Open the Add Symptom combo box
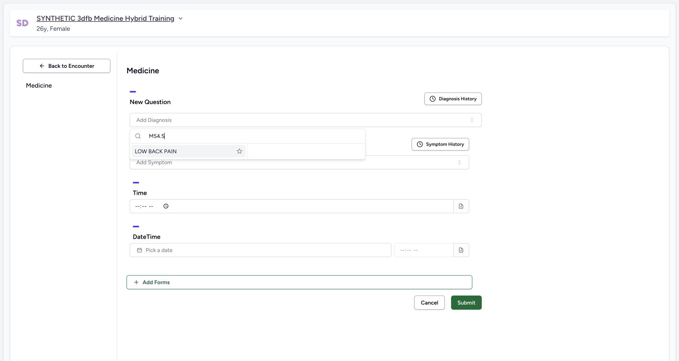The image size is (679, 361). [299, 162]
